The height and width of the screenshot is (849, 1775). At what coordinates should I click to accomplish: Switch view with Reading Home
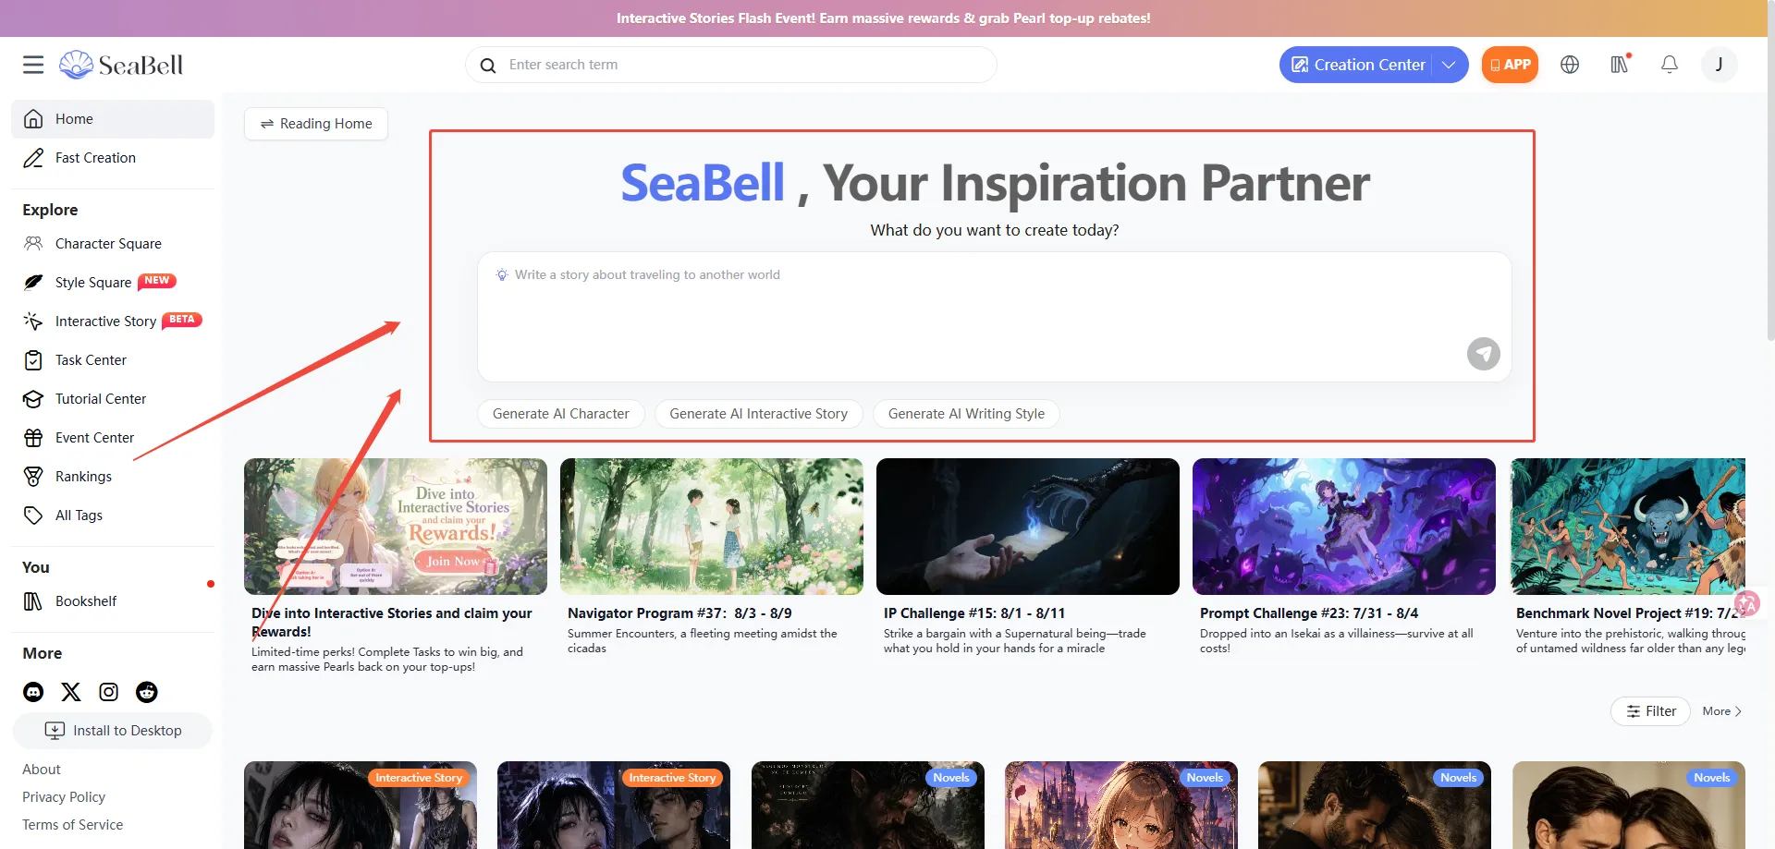(x=316, y=124)
